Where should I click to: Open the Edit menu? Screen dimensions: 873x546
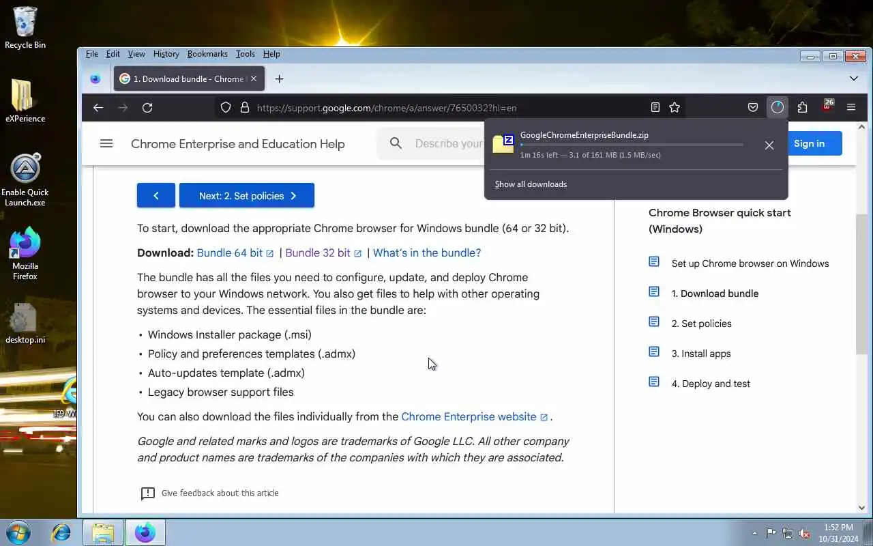point(113,54)
